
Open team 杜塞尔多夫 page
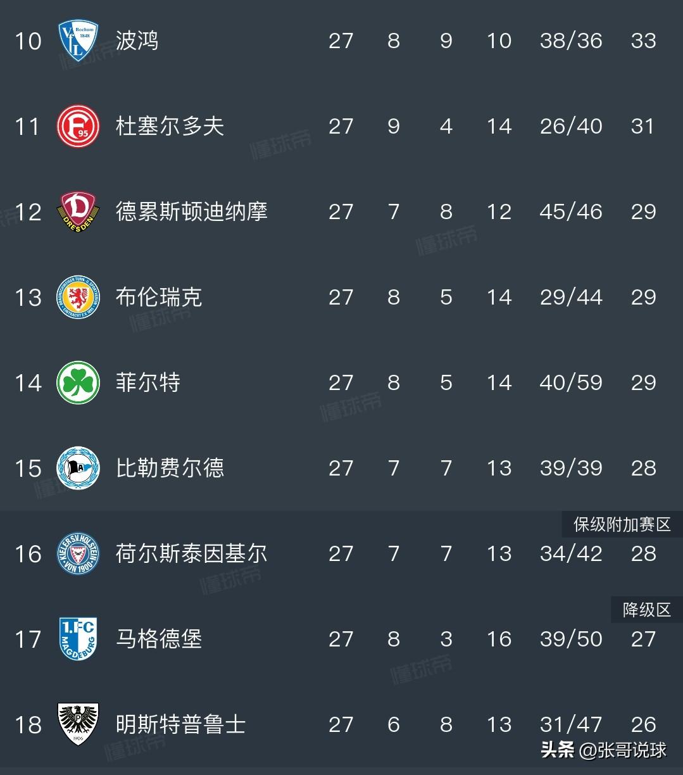pos(170,126)
